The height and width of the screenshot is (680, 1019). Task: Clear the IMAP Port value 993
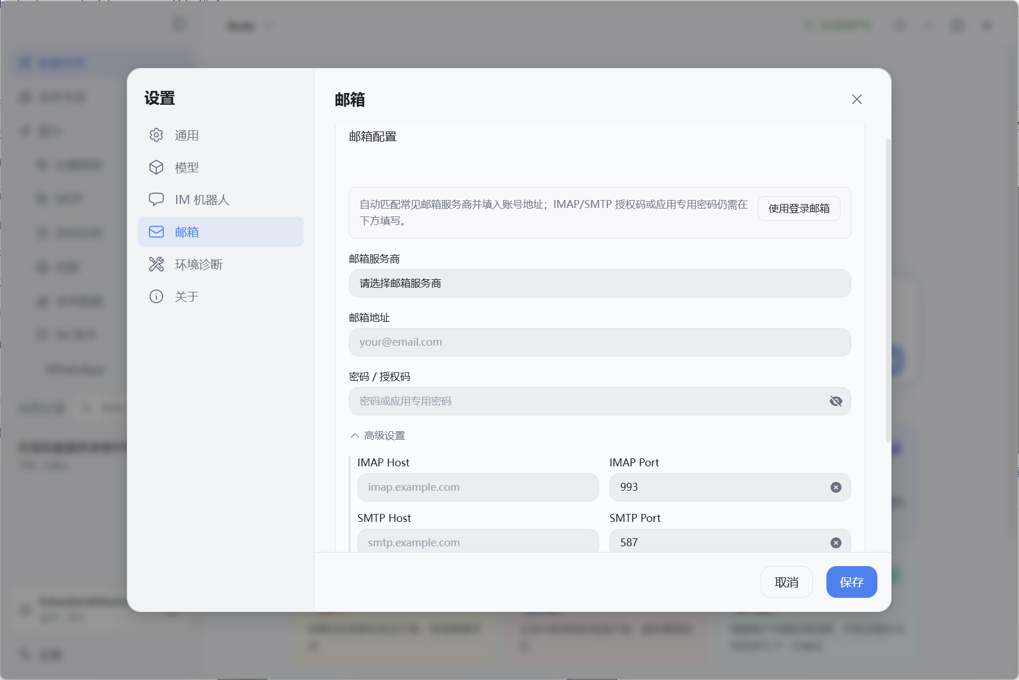tap(836, 487)
